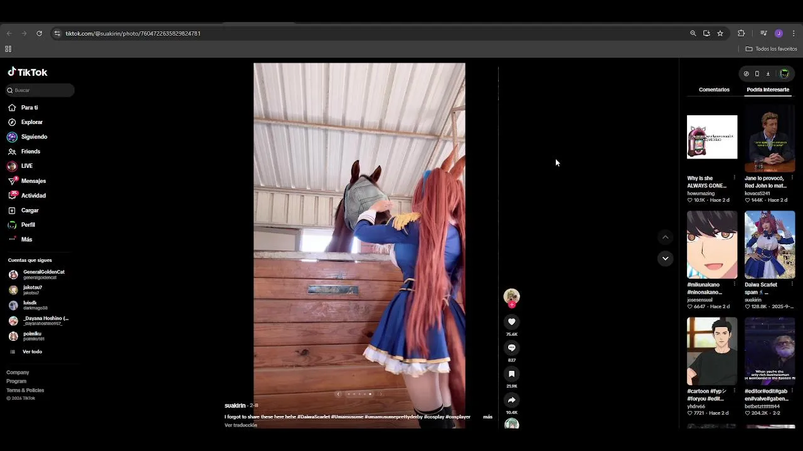
Task: Open the Chrome three-dot menu
Action: pyautogui.click(x=794, y=33)
